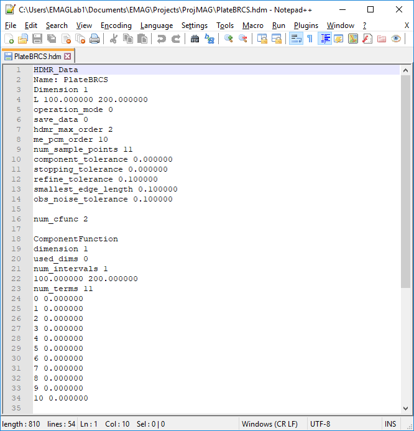Click the Notepad++ title bar app icon
Viewport: 414px width, 431px height.
(x=10, y=9)
